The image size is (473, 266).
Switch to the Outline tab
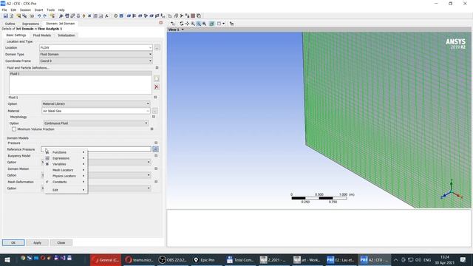click(x=10, y=24)
